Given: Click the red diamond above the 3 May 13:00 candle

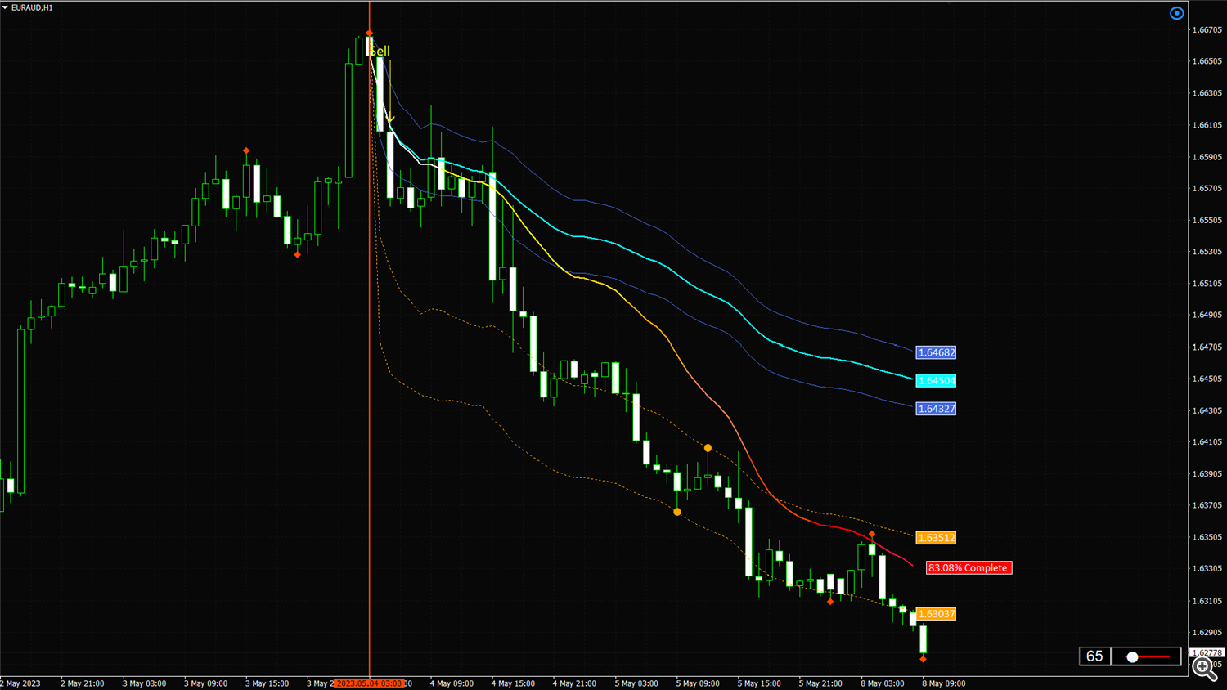Looking at the screenshot, I should (x=246, y=151).
